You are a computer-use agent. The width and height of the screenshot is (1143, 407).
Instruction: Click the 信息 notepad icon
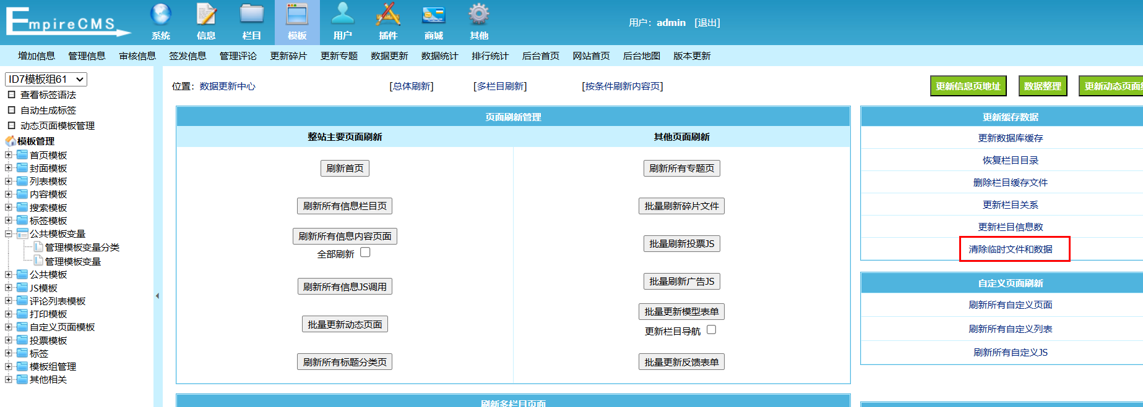(x=206, y=14)
